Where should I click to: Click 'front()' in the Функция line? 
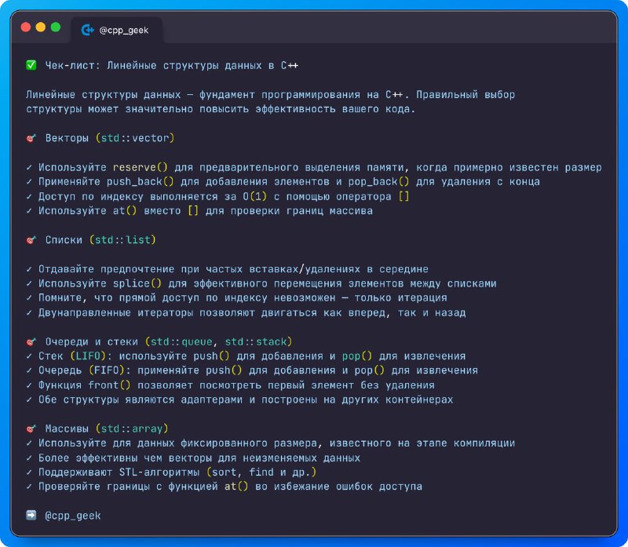[109, 385]
